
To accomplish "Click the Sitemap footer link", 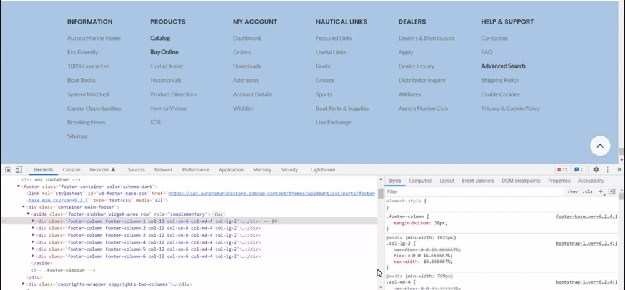I will (77, 136).
